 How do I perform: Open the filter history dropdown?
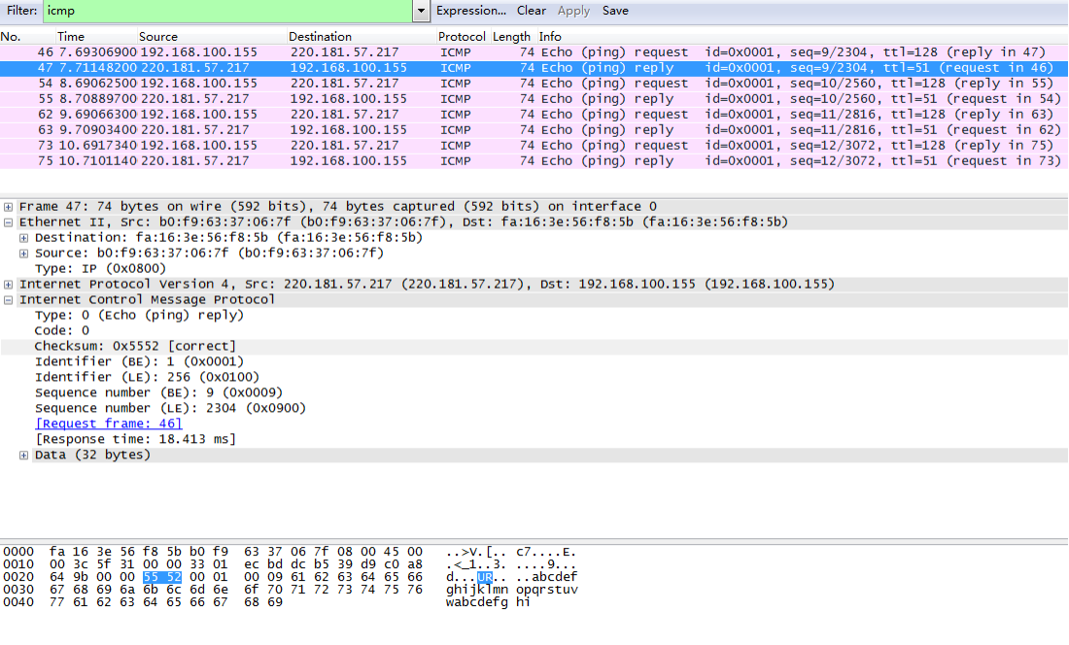420,11
